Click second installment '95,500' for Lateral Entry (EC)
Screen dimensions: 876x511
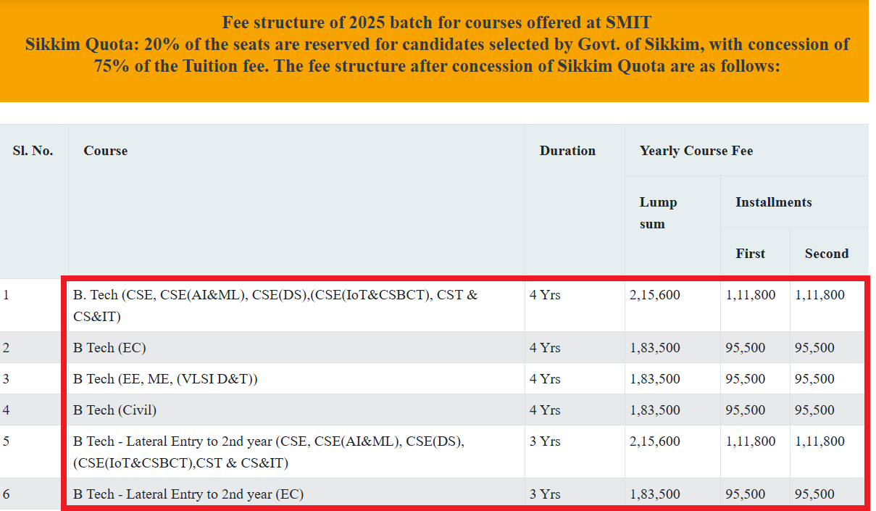click(x=815, y=494)
